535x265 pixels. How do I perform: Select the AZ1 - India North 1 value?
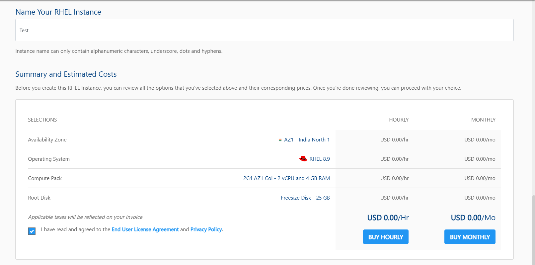pyautogui.click(x=307, y=140)
